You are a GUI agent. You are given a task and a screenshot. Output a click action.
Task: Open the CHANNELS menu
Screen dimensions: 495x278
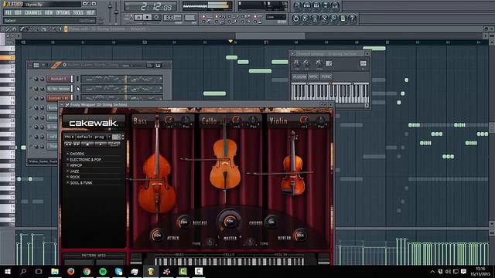(33, 12)
